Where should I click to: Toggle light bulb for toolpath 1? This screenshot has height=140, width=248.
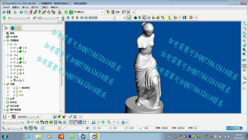tap(18, 48)
